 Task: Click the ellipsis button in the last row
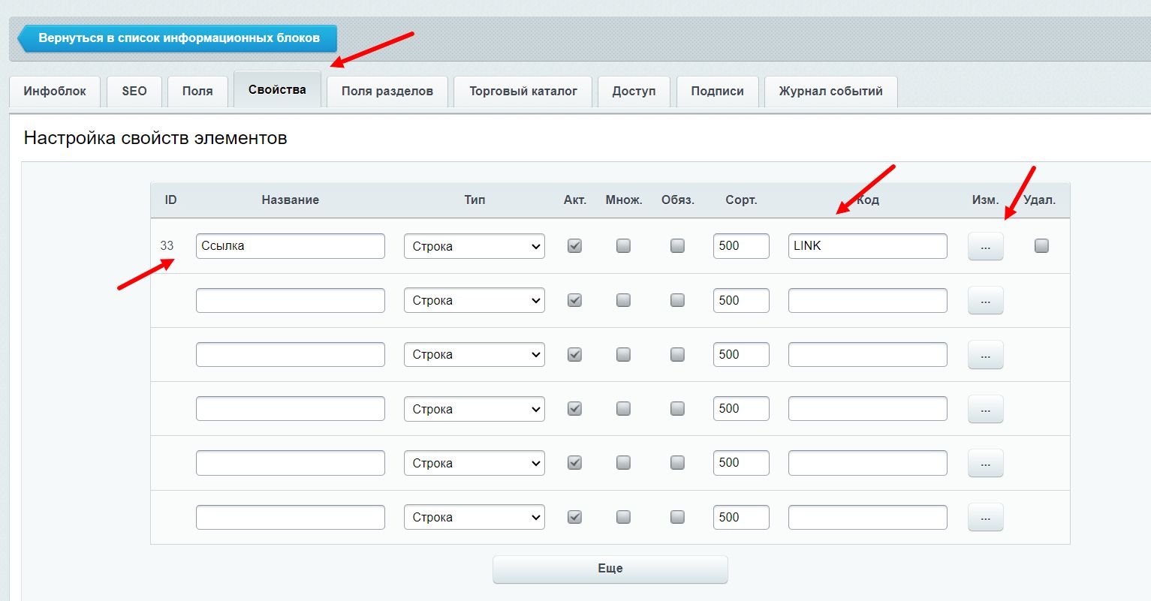985,518
